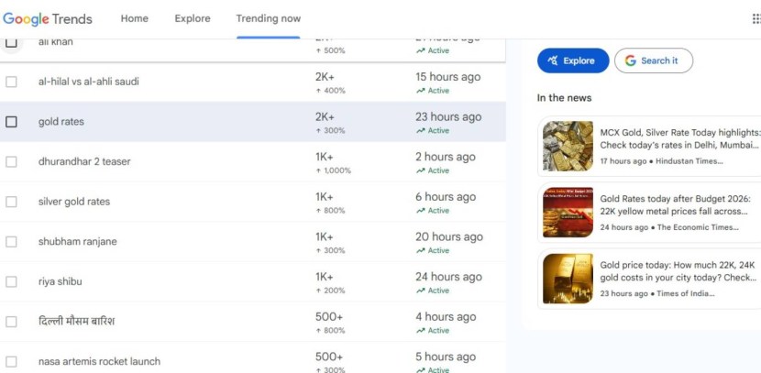Click the Active trend icon for riya shibu
Screen dimensions: 761x373
coord(421,291)
